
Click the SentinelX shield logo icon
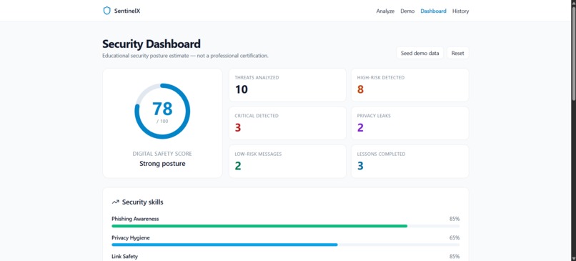click(107, 11)
